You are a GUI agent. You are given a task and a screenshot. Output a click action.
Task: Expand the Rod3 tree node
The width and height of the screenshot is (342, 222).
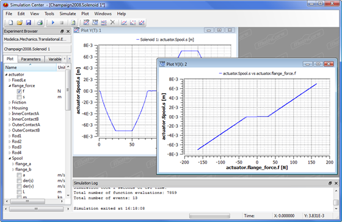10,147
